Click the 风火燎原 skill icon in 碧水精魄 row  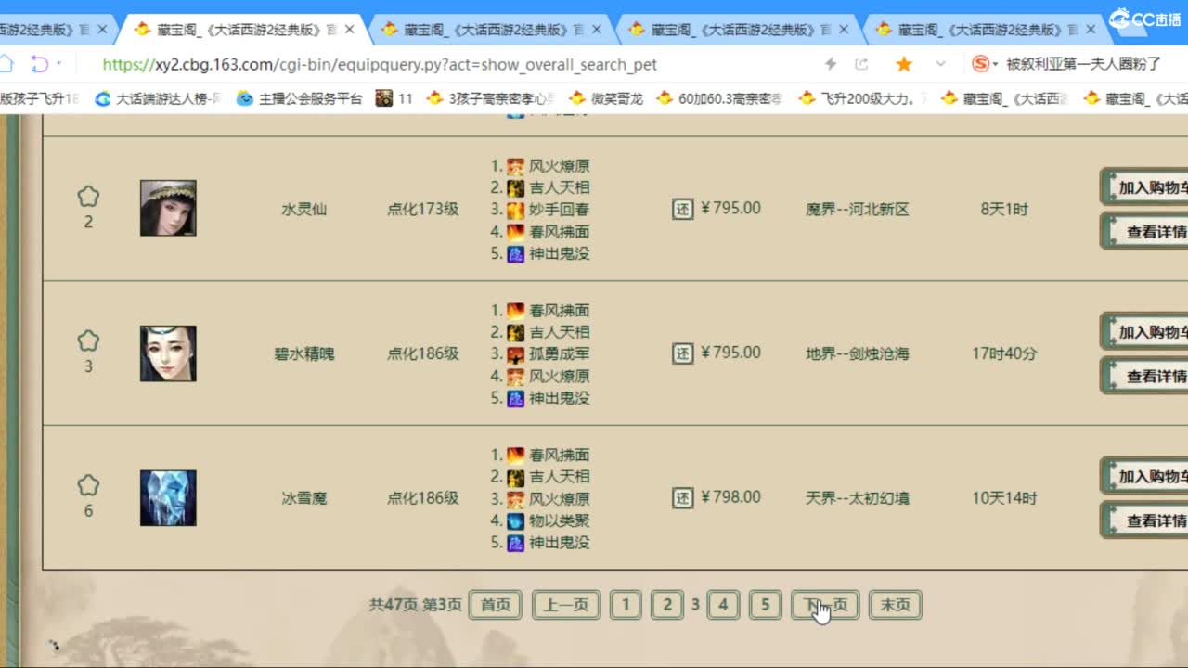pos(515,377)
